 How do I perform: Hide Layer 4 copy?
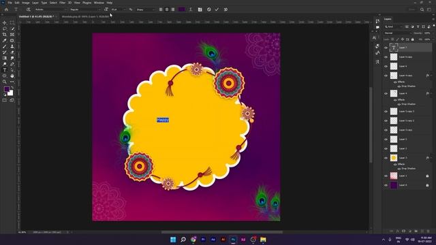[386, 76]
